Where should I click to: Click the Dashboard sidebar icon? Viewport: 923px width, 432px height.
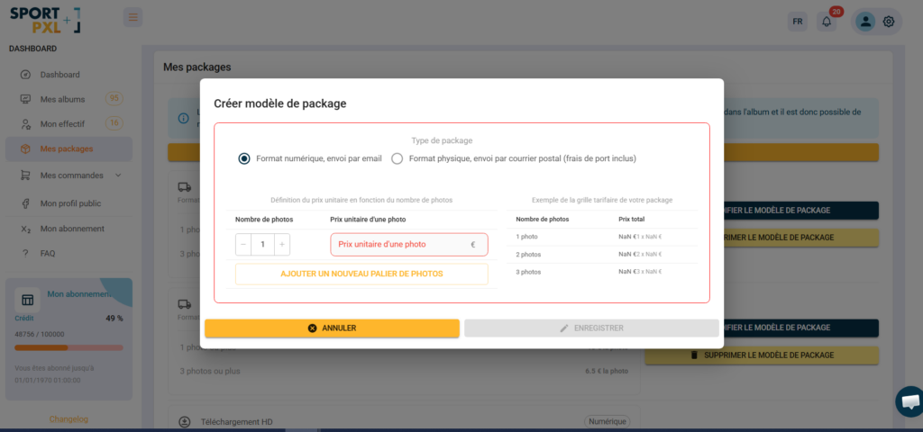[x=25, y=75]
